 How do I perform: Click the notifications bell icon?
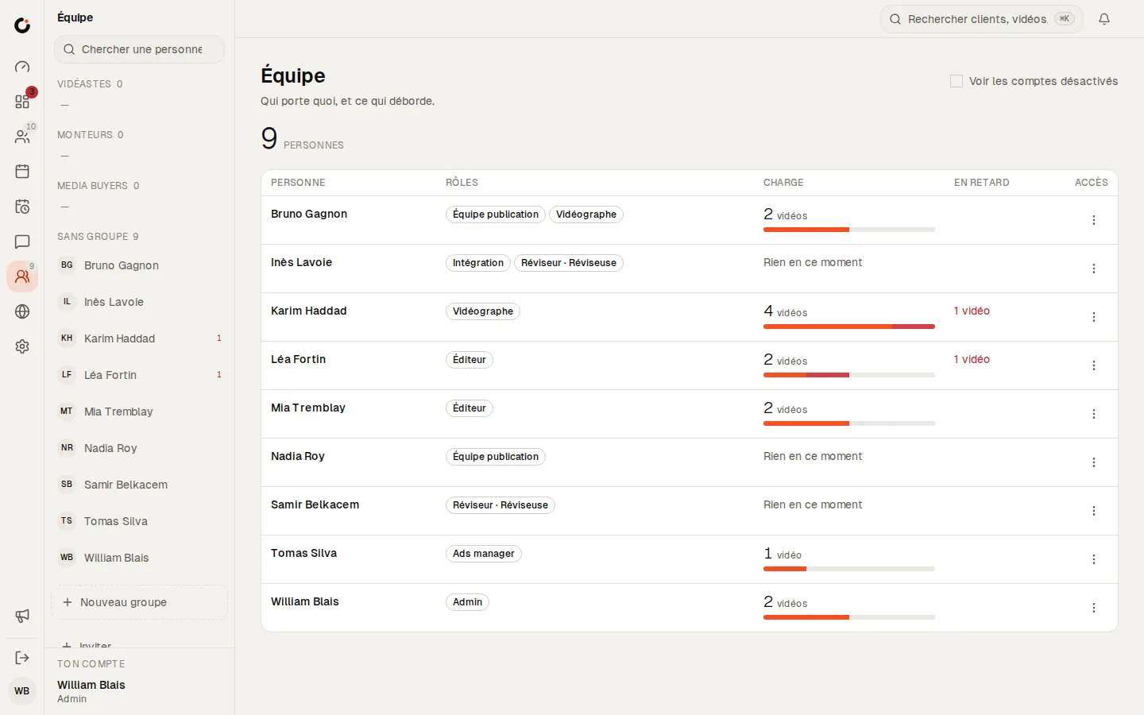[x=1104, y=19]
